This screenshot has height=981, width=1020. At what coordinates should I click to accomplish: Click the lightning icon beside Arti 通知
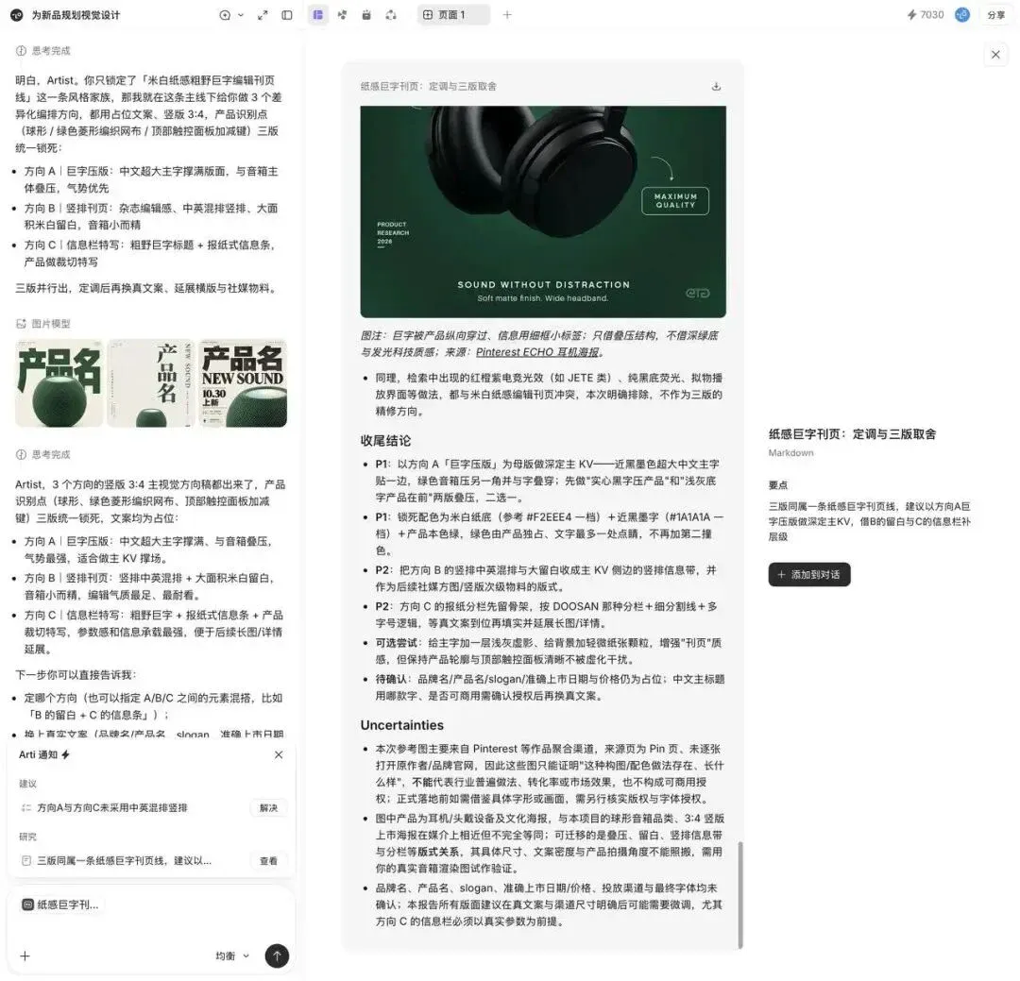pos(66,754)
